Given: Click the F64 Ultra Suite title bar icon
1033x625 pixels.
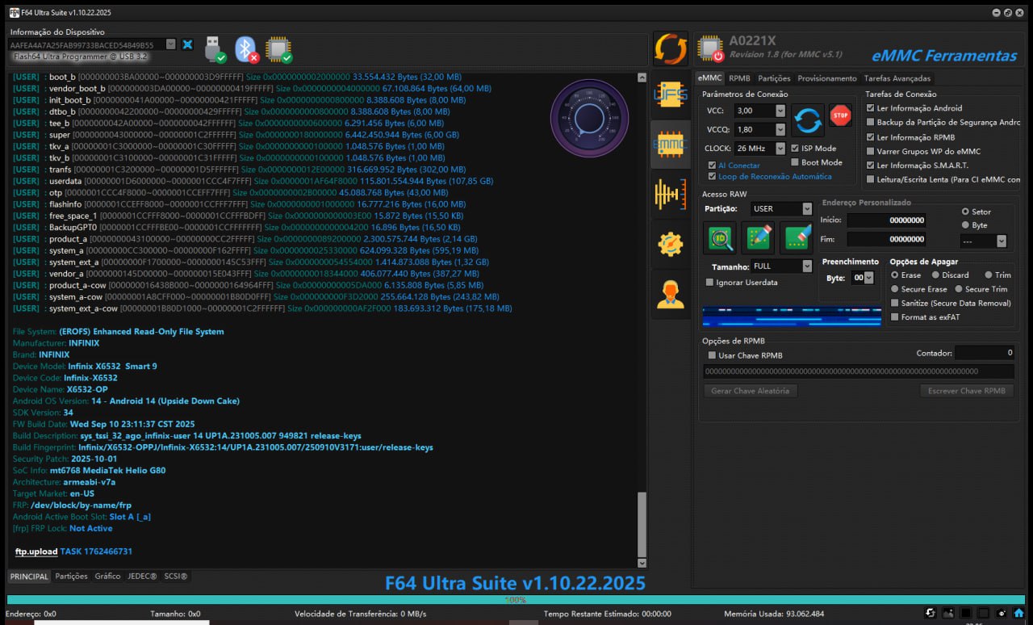Looking at the screenshot, I should click(x=14, y=12).
